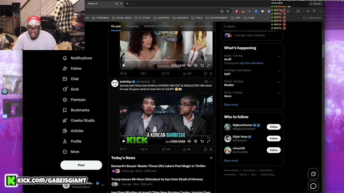
Task: Mute the top video sound
Action: 189,65
